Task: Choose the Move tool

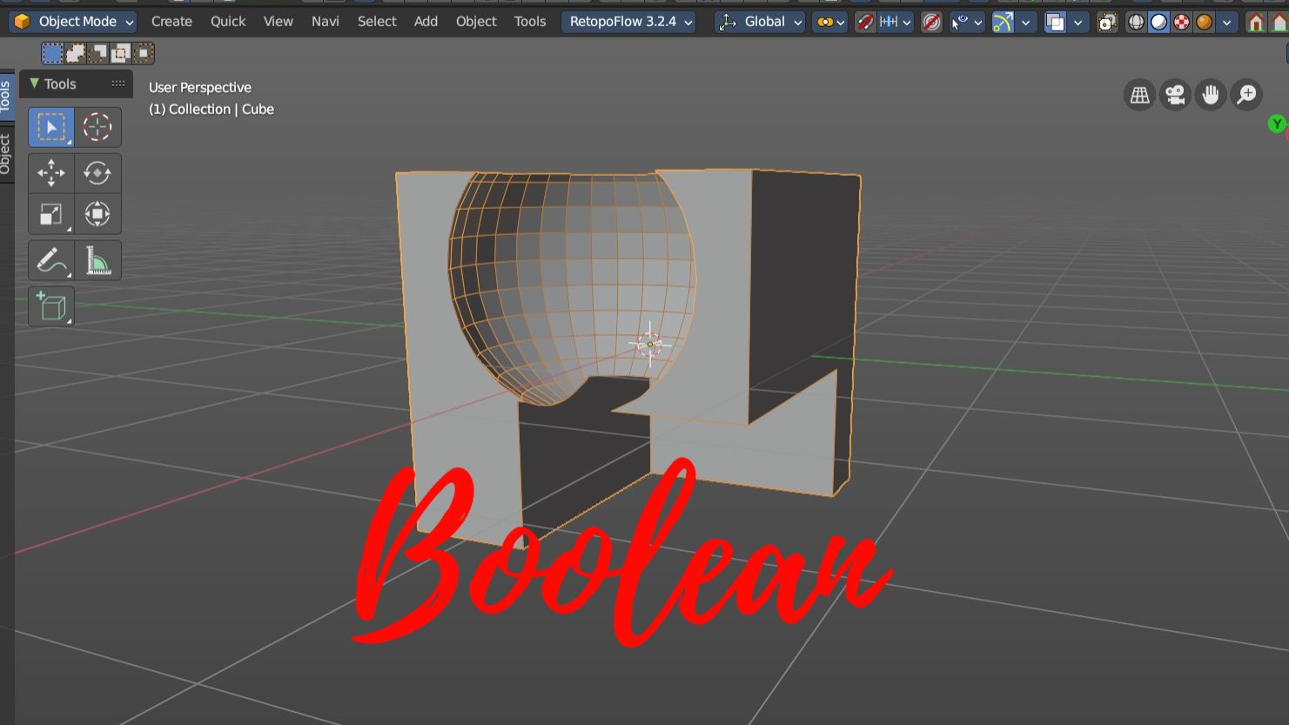Action: point(51,172)
